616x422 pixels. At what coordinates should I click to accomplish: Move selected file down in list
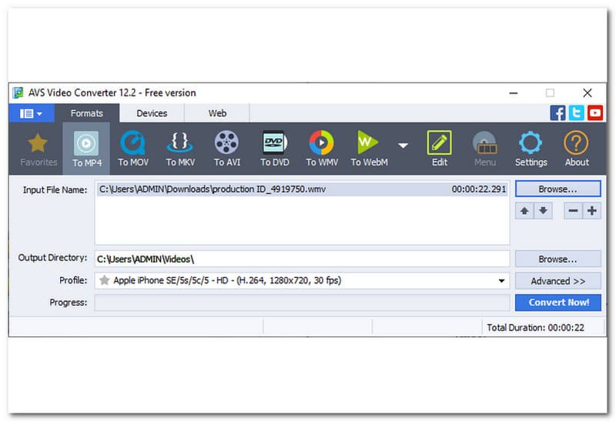point(543,211)
